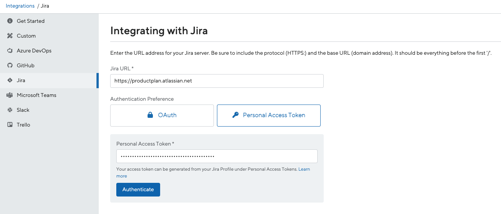This screenshot has width=501, height=214.
Task: Go to GitHub integration page
Action: 26,65
